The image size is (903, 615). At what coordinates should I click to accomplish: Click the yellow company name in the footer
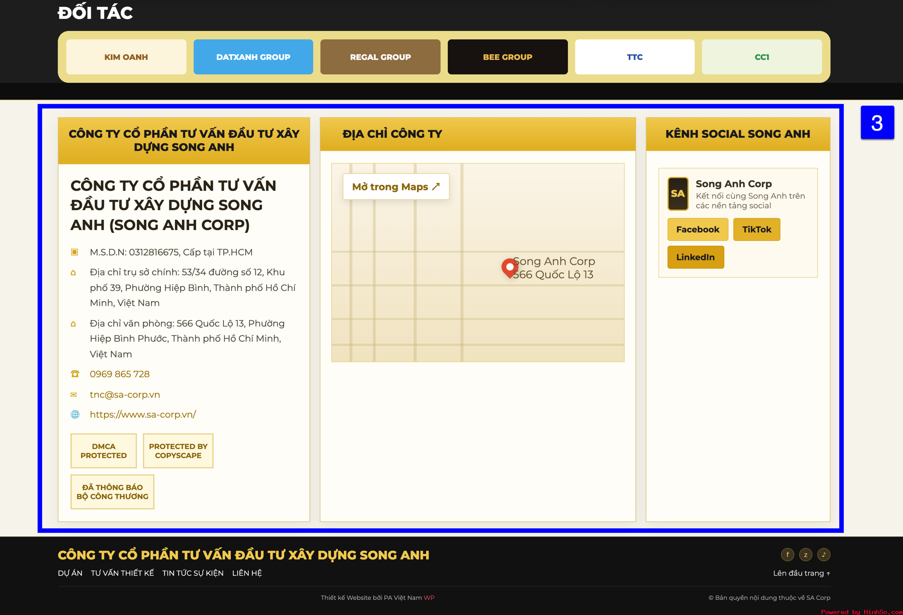pyautogui.click(x=244, y=555)
